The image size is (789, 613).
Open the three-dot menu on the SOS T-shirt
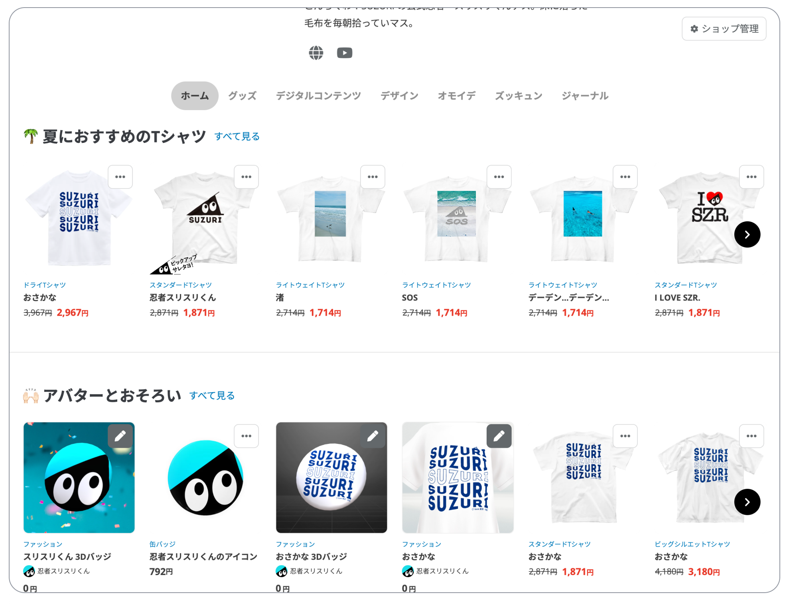point(499,177)
